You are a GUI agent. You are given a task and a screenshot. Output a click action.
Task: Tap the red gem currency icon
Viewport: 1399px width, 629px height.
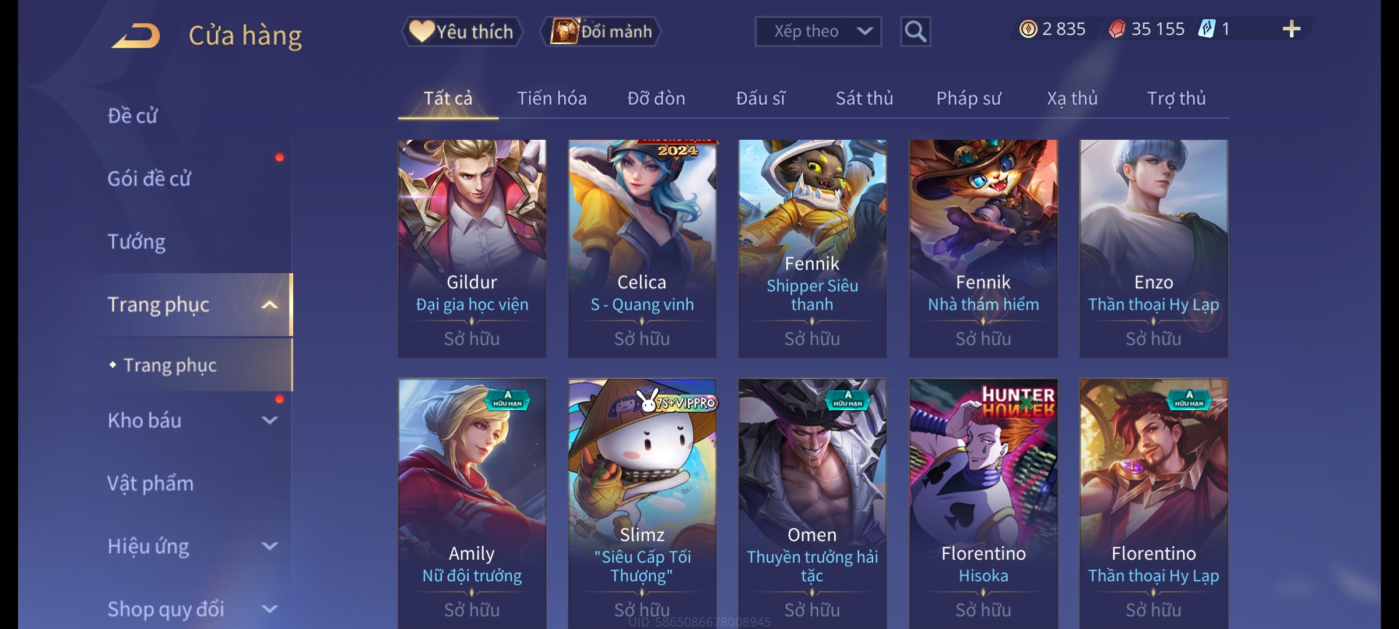point(1116,29)
